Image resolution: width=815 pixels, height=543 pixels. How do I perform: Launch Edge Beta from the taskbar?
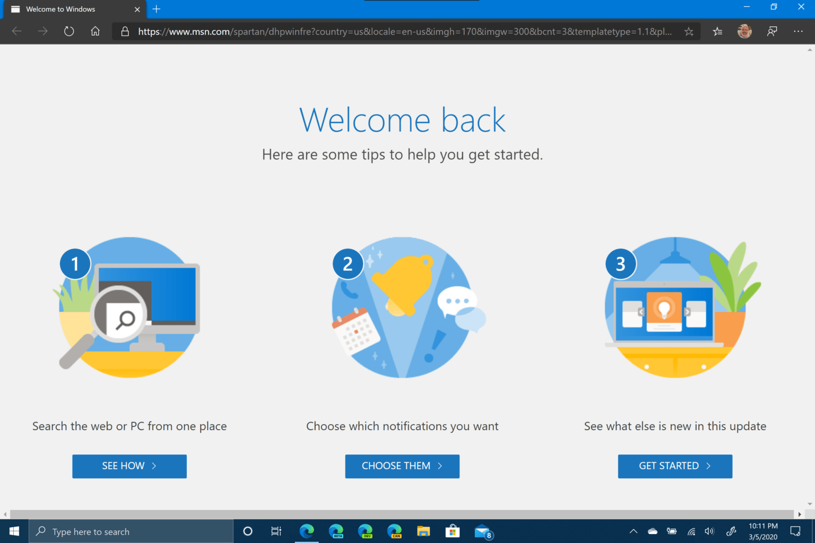(x=336, y=531)
